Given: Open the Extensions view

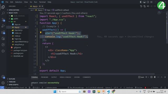Looking at the screenshot, I should (x=3, y=32).
